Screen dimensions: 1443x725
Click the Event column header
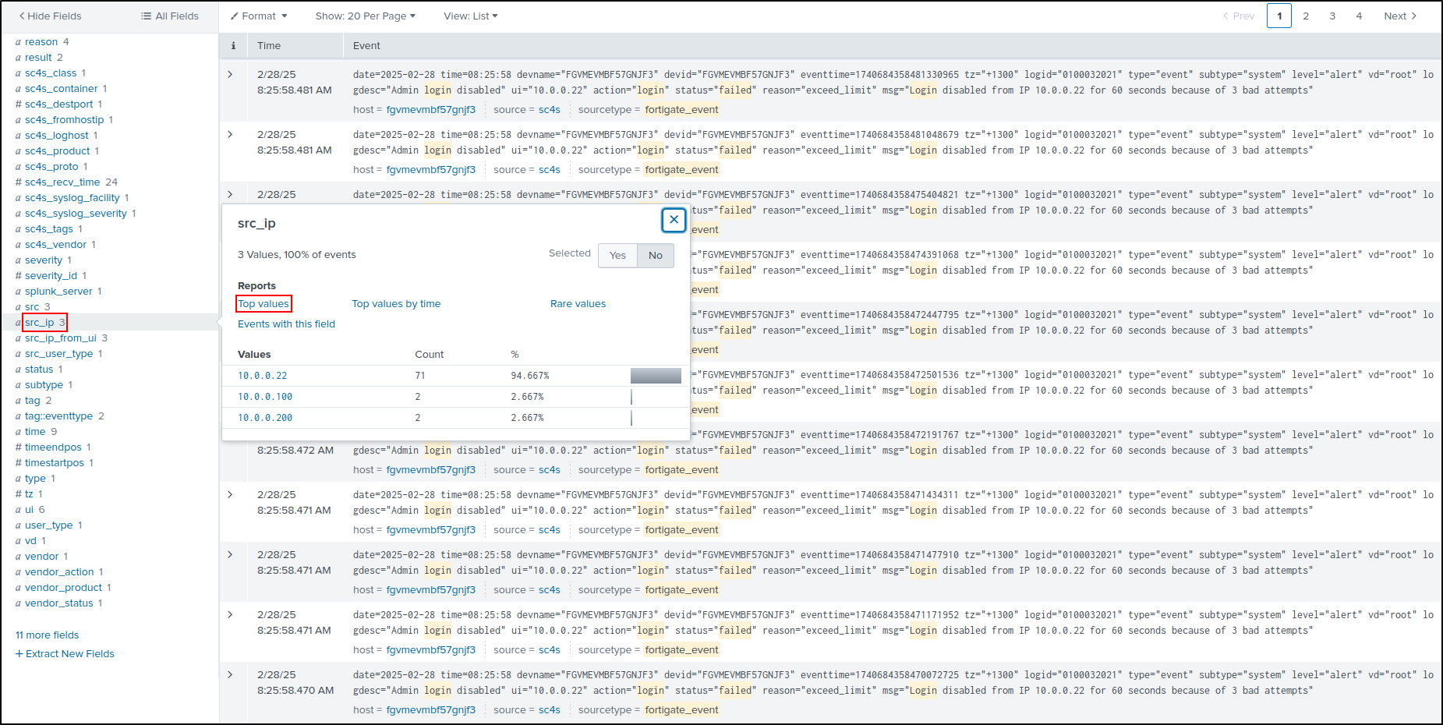pos(366,46)
